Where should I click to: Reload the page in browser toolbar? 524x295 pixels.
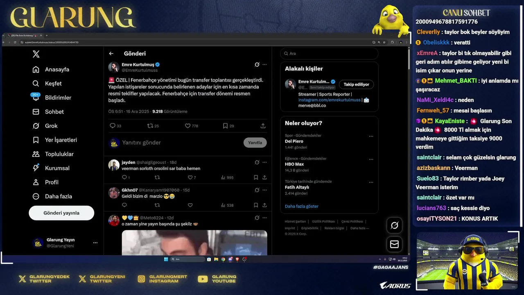15,42
